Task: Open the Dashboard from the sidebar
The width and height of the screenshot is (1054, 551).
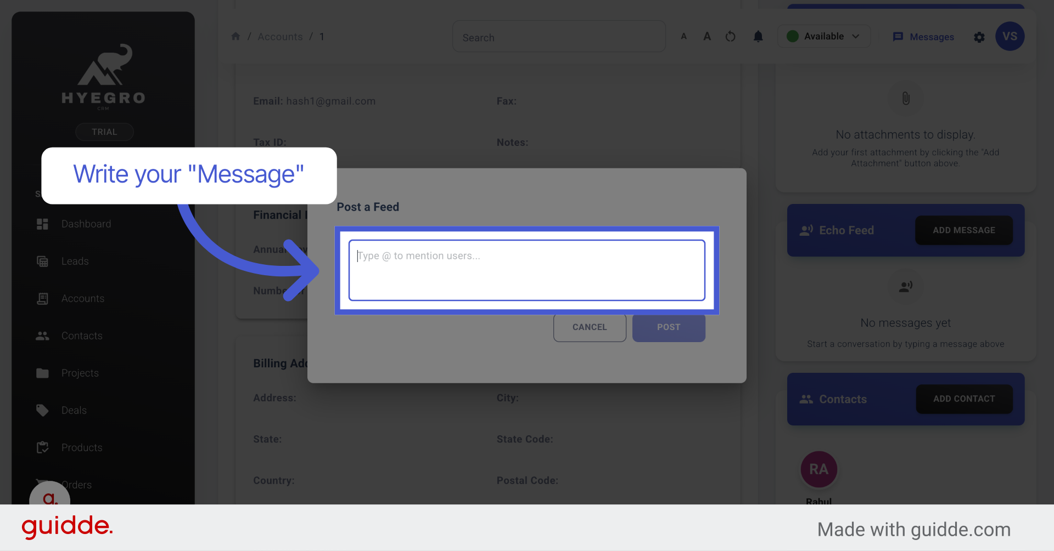Action: 42,224
